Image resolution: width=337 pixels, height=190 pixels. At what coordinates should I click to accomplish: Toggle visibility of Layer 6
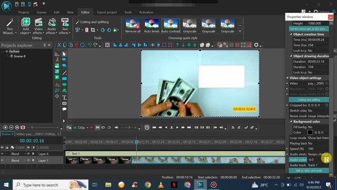(2, 154)
